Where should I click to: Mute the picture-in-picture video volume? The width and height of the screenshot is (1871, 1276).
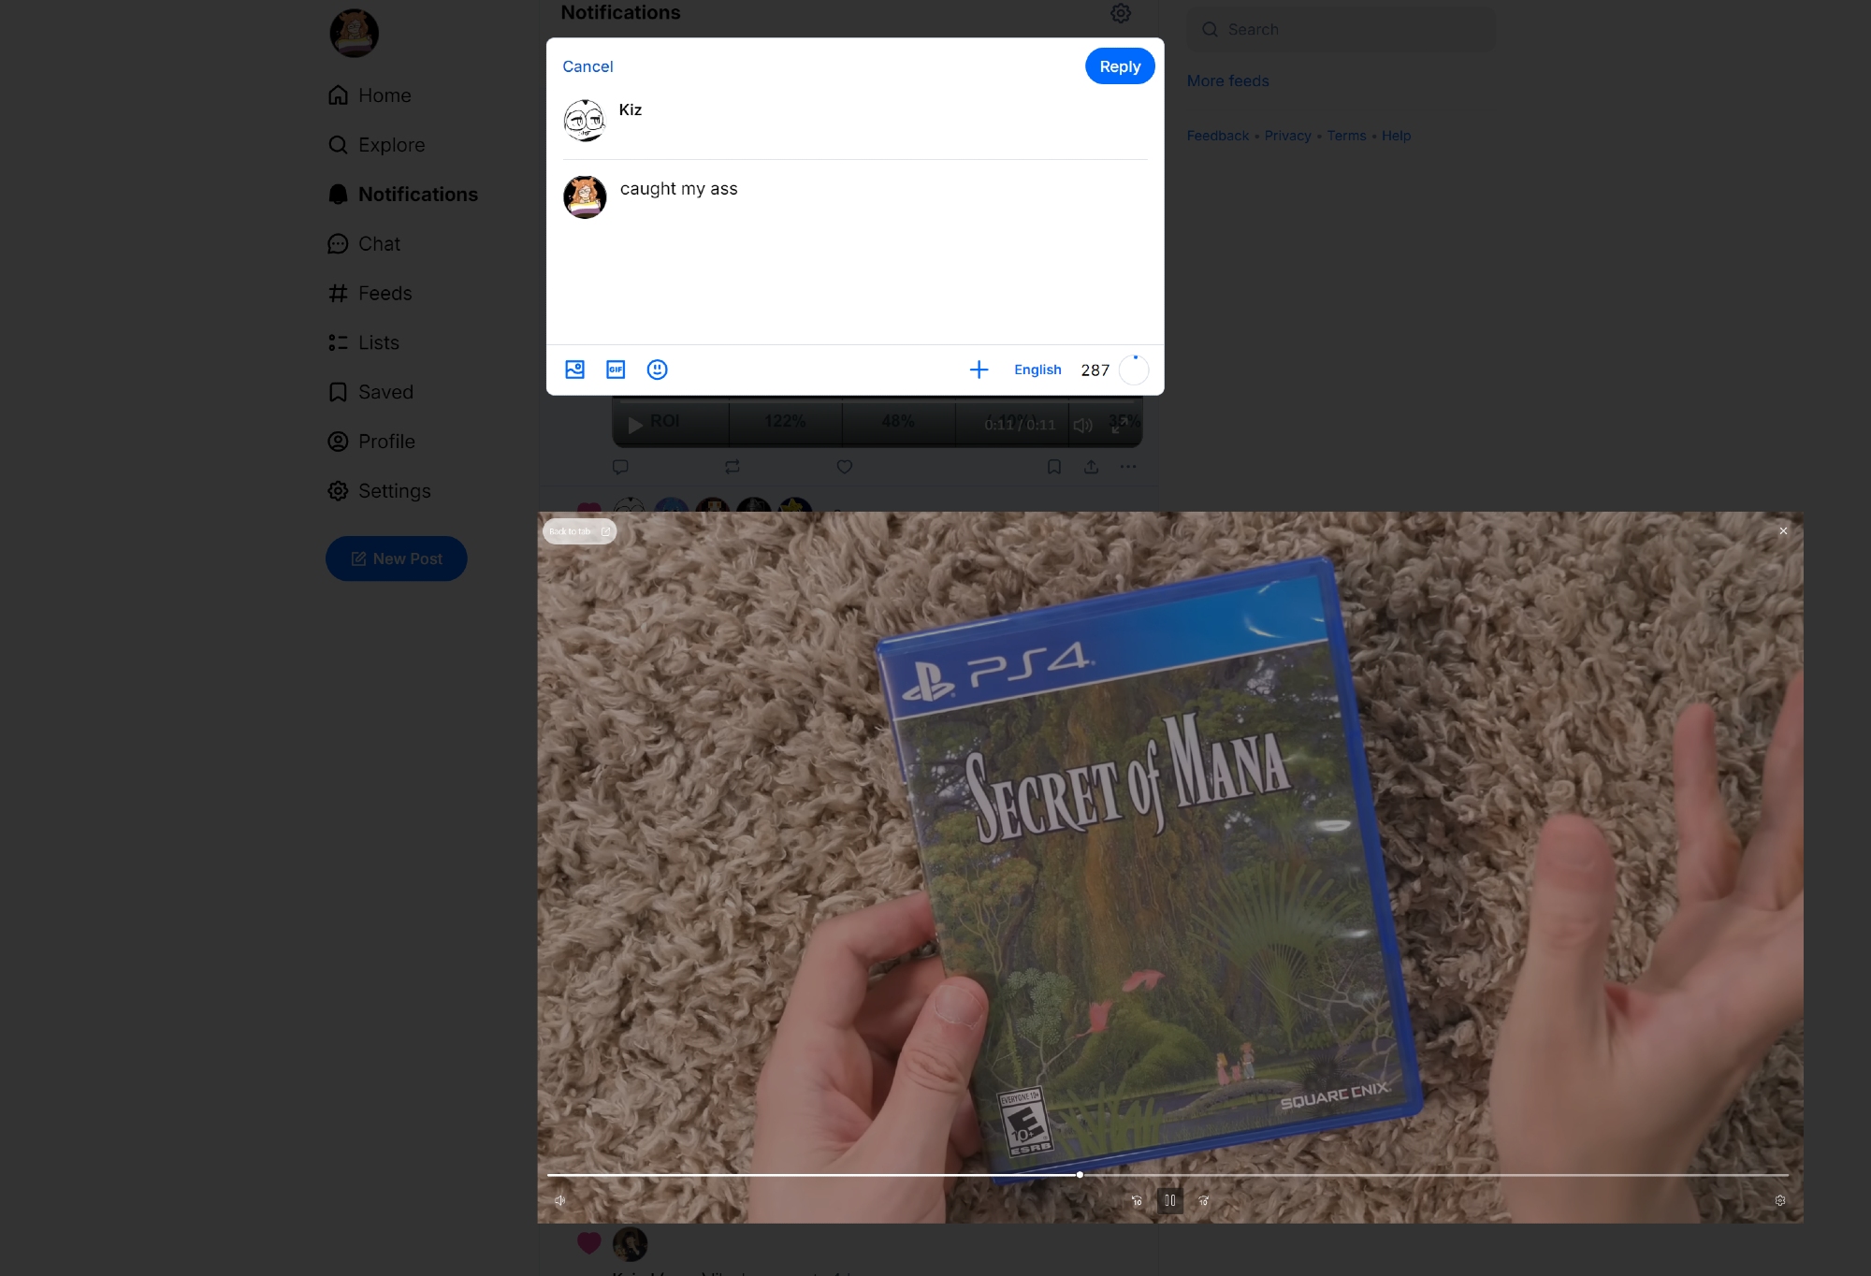click(x=559, y=1200)
